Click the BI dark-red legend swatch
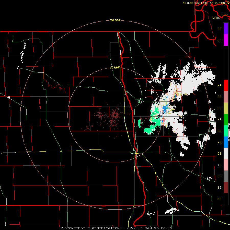 click(226, 188)
